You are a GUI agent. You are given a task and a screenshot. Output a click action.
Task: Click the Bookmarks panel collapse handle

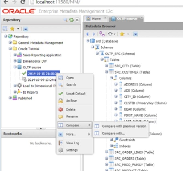tap(41, 129)
